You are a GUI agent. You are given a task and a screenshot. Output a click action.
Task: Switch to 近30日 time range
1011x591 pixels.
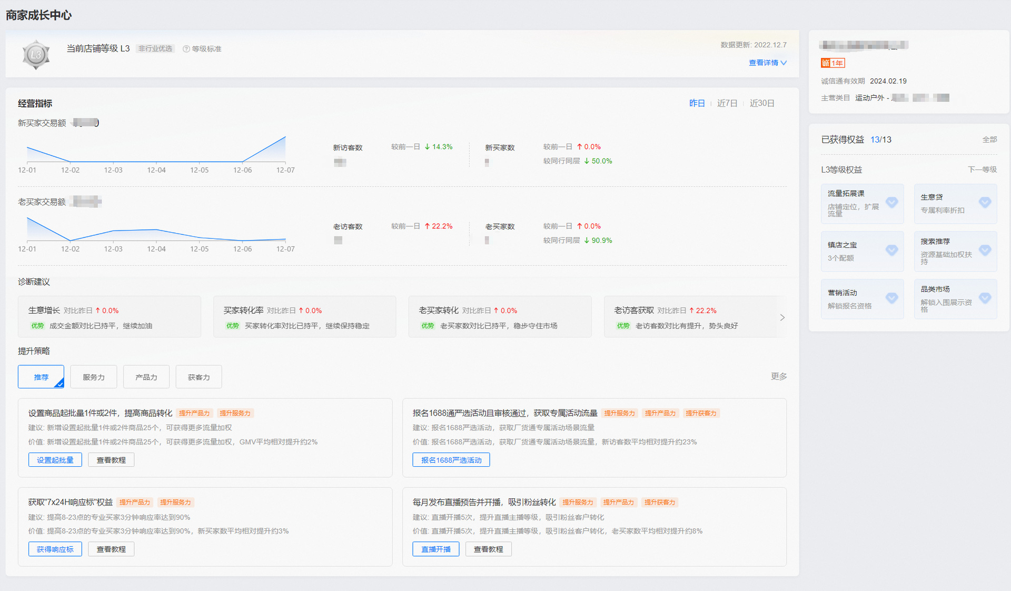[762, 103]
